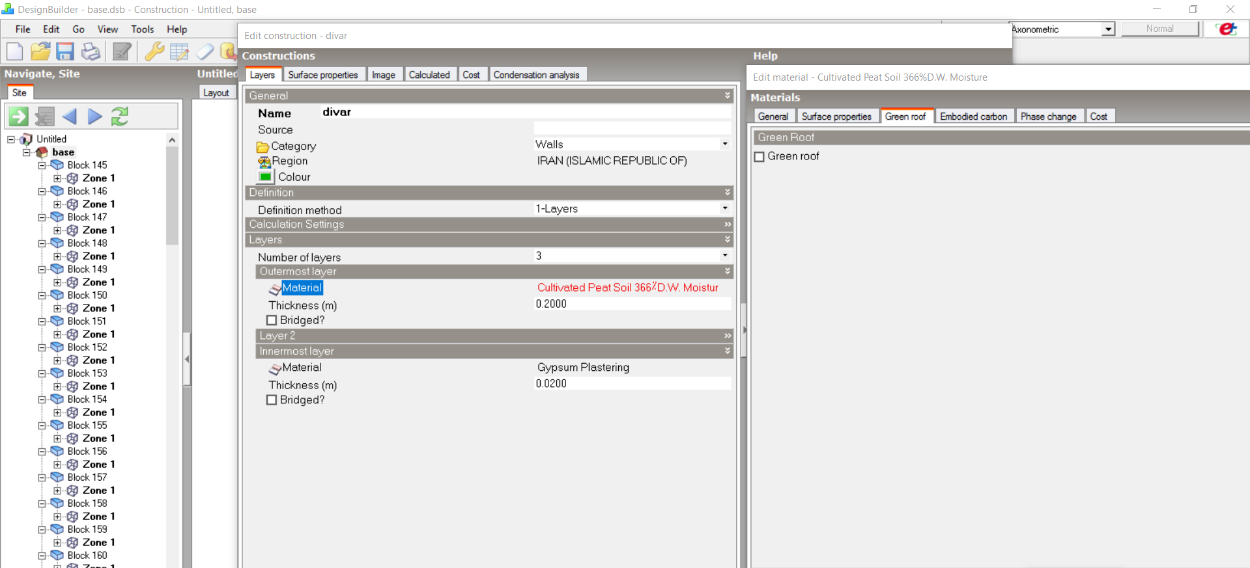Click the Print toolbar icon

click(x=91, y=51)
